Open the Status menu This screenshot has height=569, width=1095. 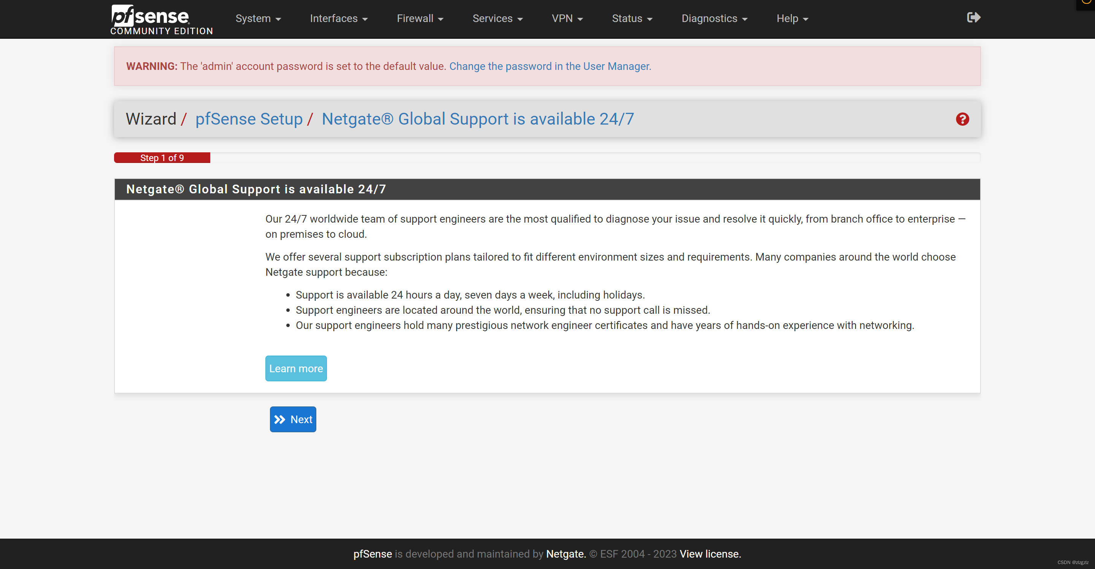[x=632, y=19]
